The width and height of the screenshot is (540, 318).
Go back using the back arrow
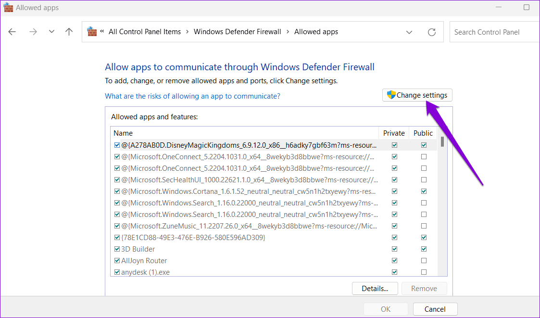pos(12,32)
